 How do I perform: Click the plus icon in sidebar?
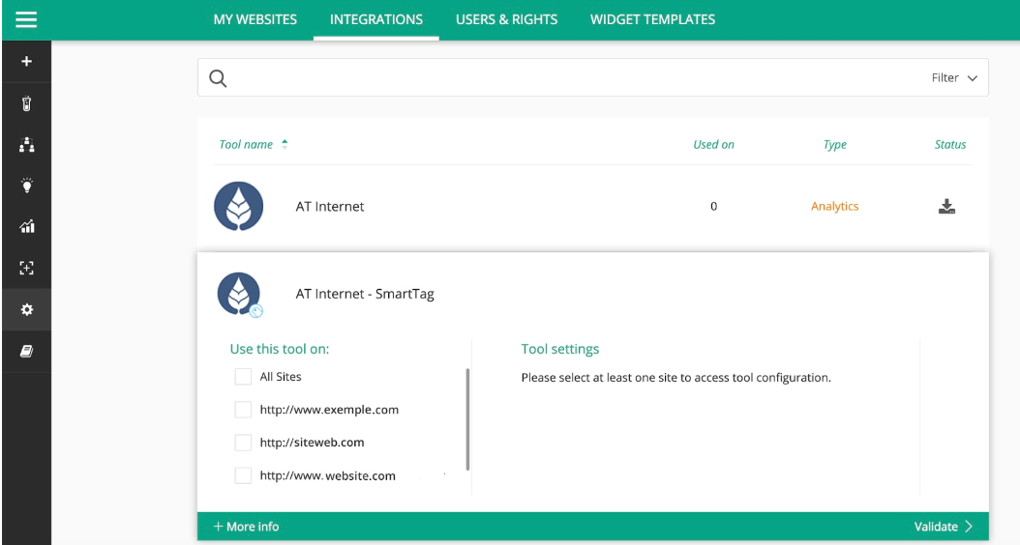point(26,61)
